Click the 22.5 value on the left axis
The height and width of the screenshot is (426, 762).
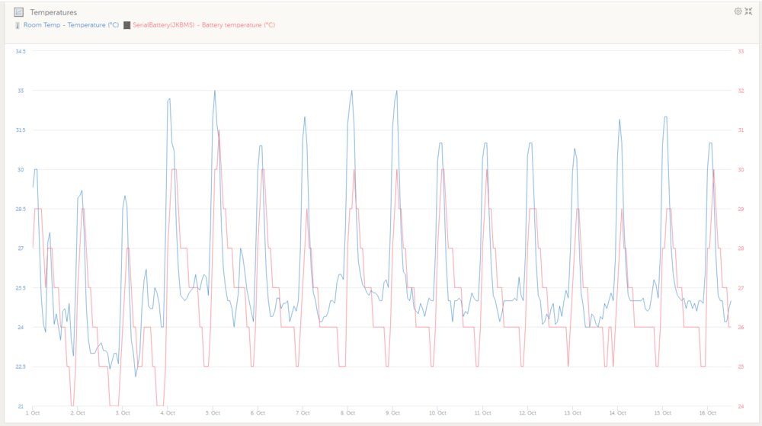pos(21,367)
